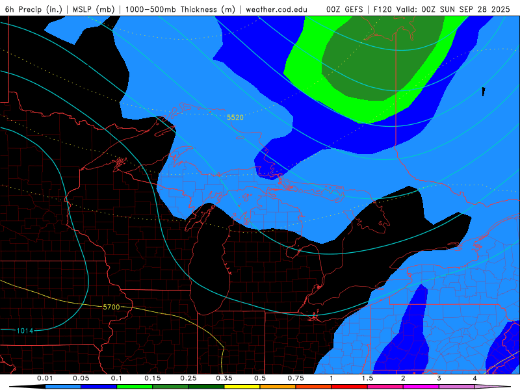Click the medium green 0.15–0.25 legend swatch
This screenshot has width=520, height=390.
pos(170,387)
